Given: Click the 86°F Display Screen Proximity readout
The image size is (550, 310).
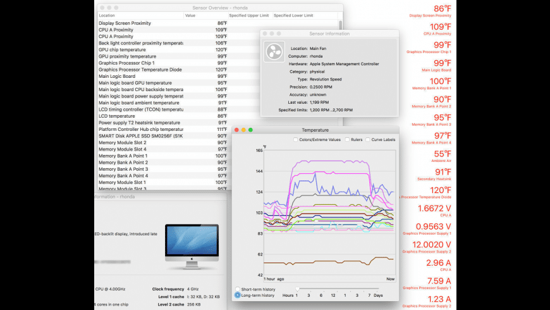Looking at the screenshot, I should pos(430,11).
